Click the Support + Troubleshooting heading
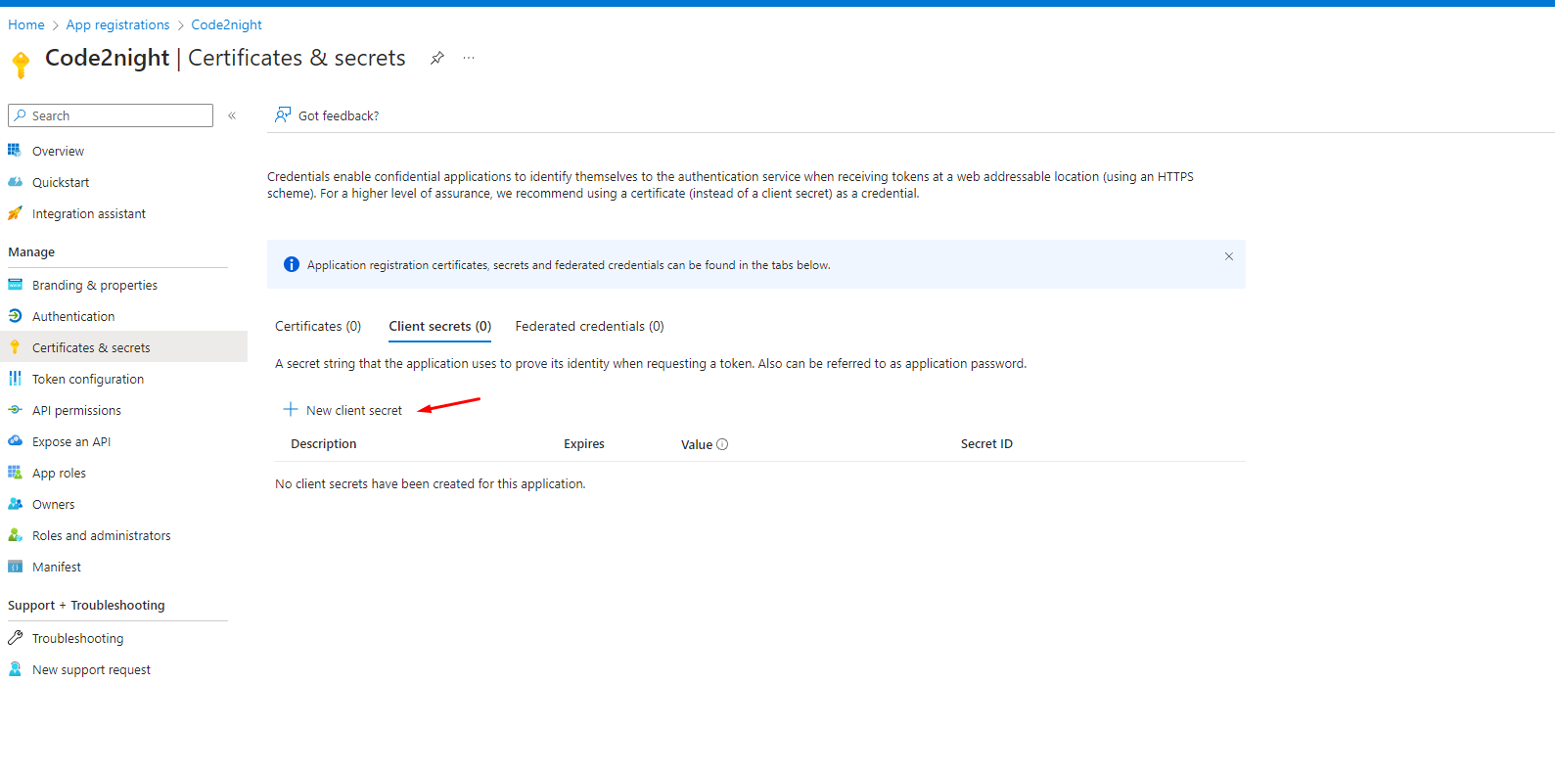1555x774 pixels. coord(86,605)
